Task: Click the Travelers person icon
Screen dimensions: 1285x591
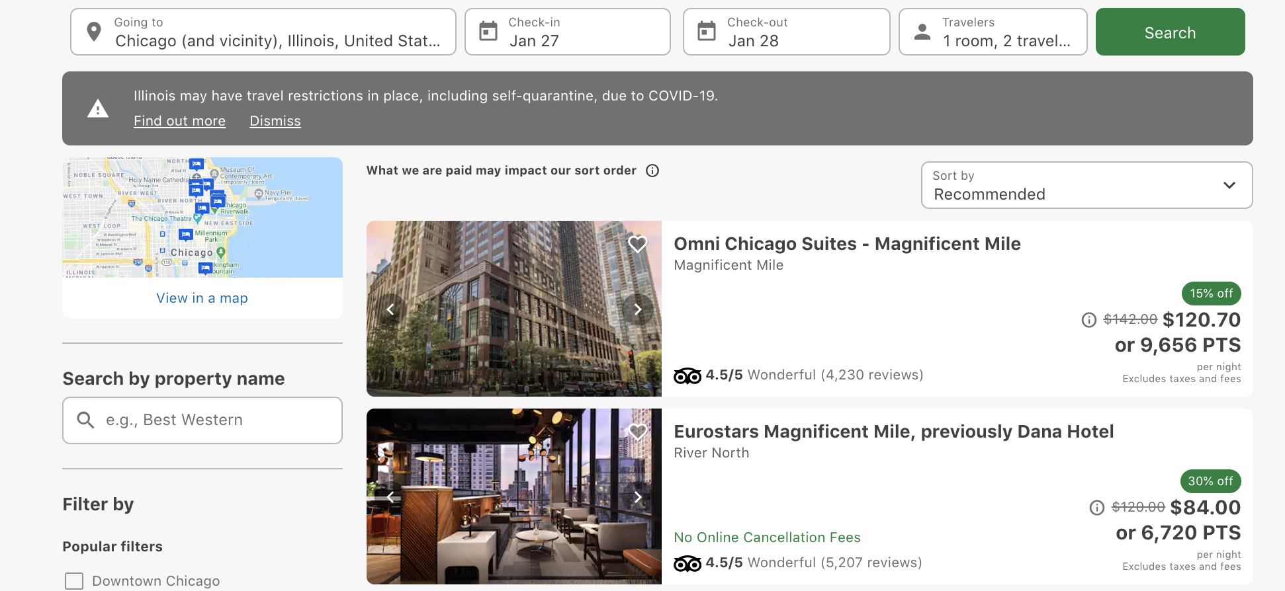Action: coord(922,31)
